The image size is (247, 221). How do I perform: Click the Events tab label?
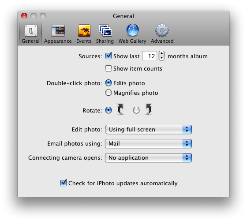[x=84, y=41]
